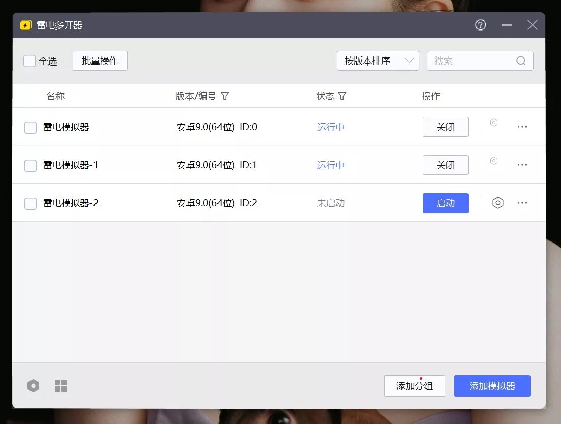Image resolution: width=561 pixels, height=424 pixels.
Task: Check the checkbox for 雷电模拟器
Action: click(x=30, y=127)
